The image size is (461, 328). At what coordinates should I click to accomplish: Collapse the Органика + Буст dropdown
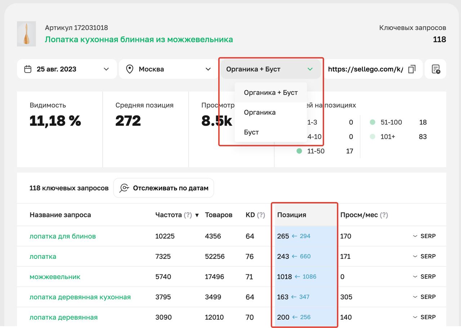coord(310,69)
